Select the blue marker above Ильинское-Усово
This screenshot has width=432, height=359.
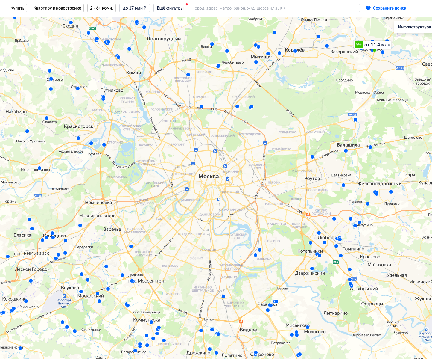[x=39, y=168]
